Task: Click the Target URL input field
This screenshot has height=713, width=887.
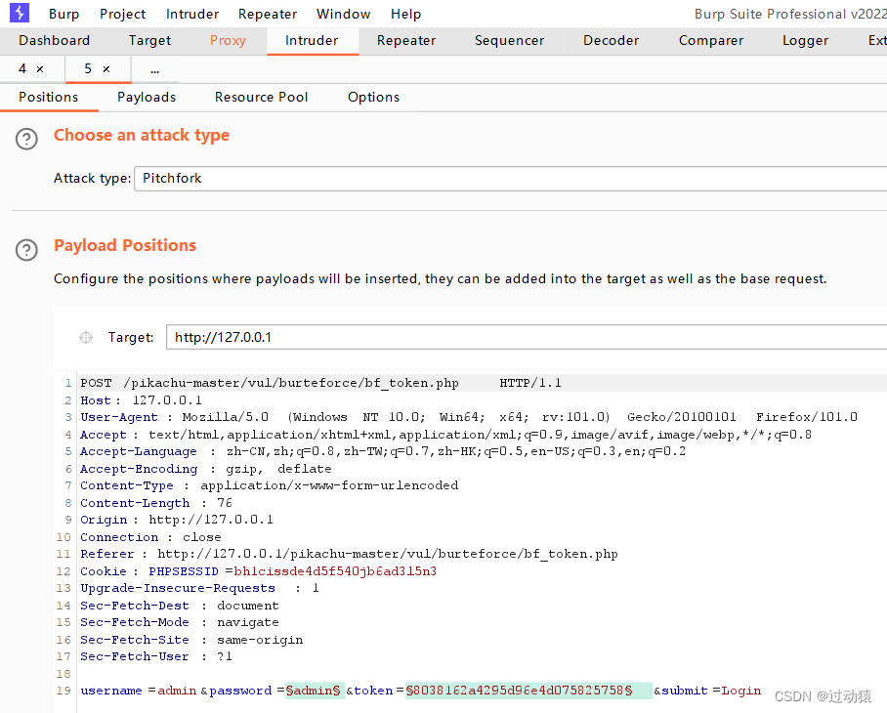Action: tap(527, 338)
